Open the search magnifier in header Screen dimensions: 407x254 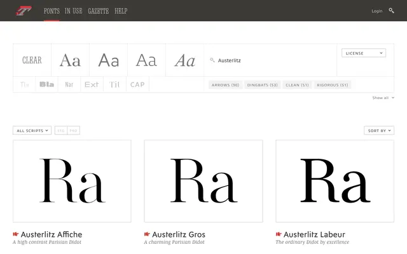tap(391, 11)
